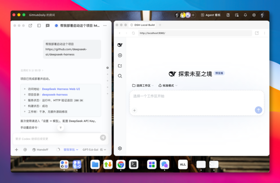The width and height of the screenshot is (280, 183).
Task: Open the four-square app grid in dock
Action: [x=152, y=164]
